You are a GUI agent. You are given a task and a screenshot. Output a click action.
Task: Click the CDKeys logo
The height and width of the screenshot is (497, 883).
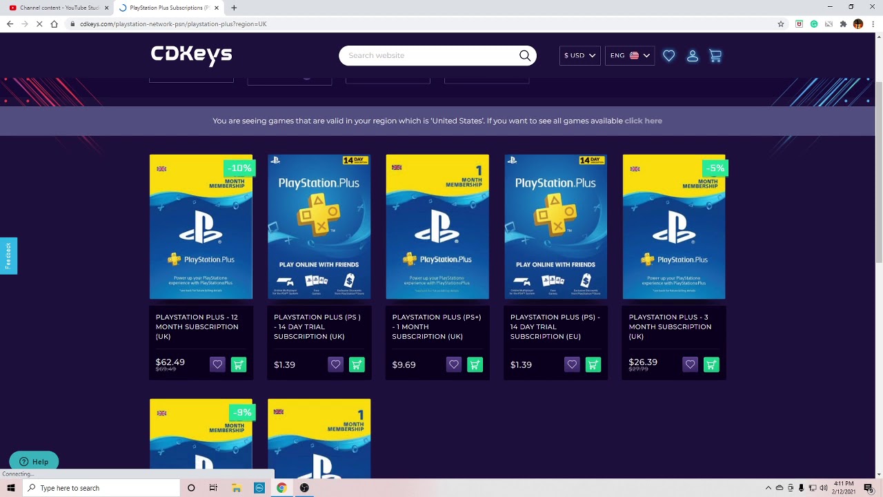pos(191,55)
